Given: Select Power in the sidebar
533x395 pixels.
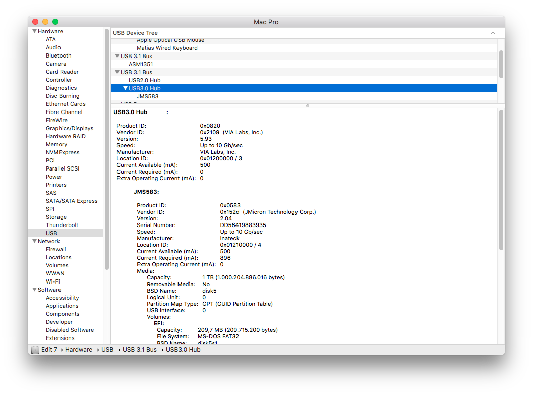Looking at the screenshot, I should (x=54, y=177).
